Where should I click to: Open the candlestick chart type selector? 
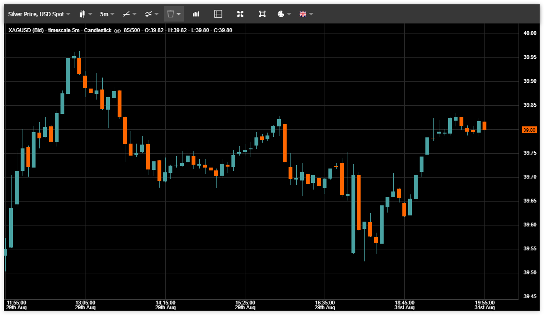82,14
